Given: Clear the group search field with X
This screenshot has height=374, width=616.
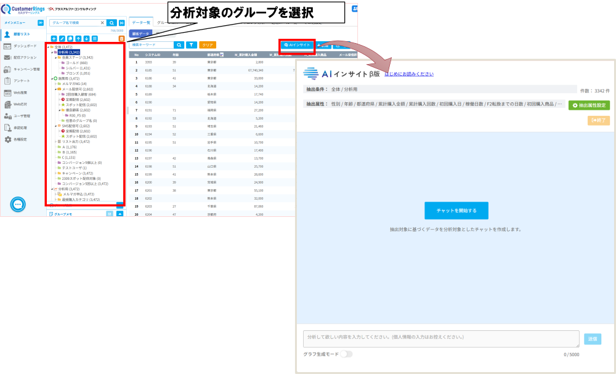Looking at the screenshot, I should 102,23.
